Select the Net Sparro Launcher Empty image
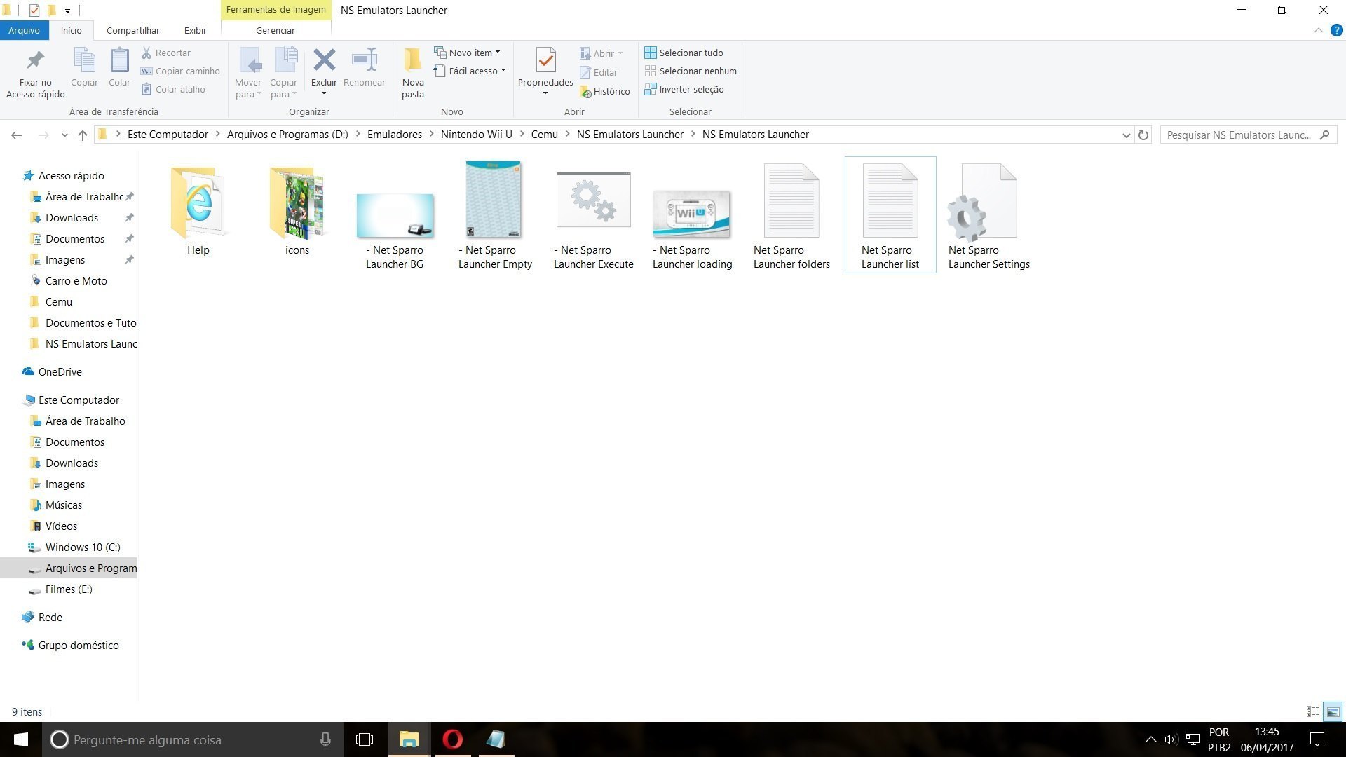Viewport: 1346px width, 757px height. click(495, 215)
